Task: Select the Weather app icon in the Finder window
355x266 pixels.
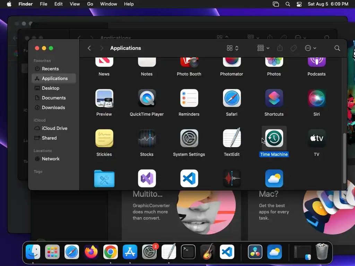Action: click(274, 178)
